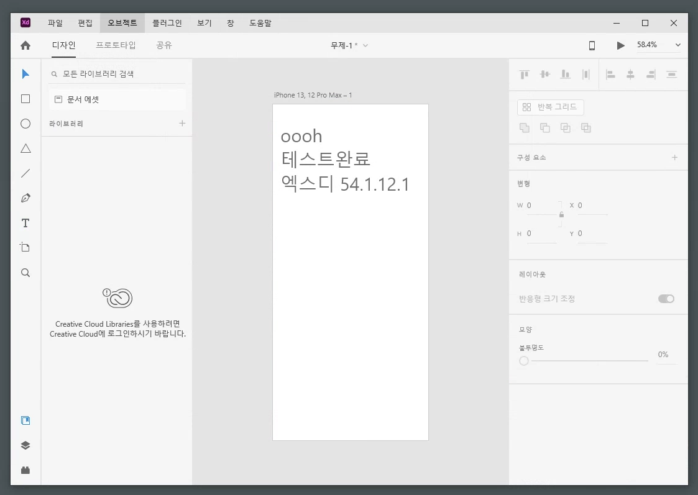Click the boolean Exclude Overlap icon
This screenshot has width=698, height=495.
(586, 128)
